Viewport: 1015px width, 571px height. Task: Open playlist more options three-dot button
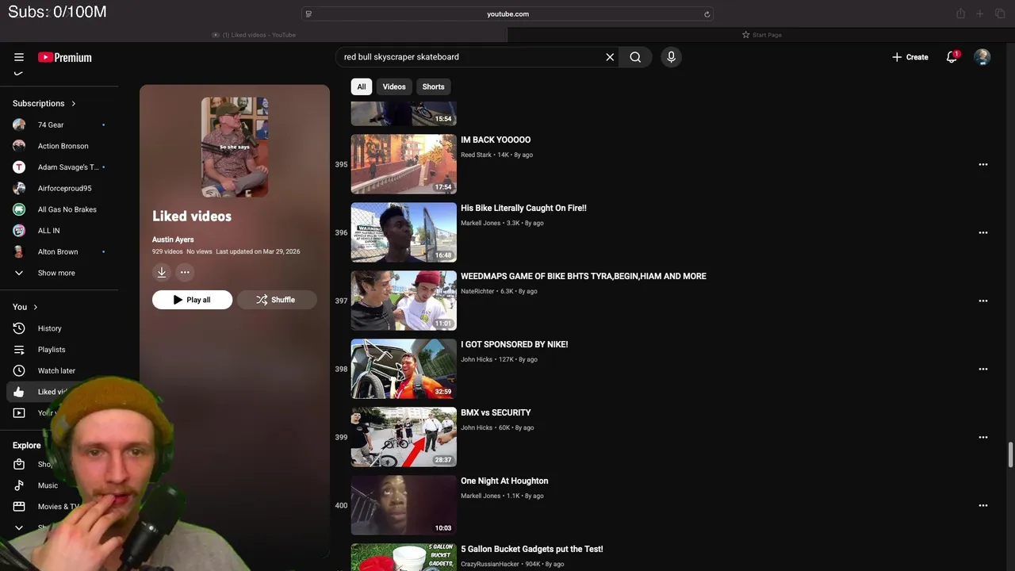coord(185,272)
